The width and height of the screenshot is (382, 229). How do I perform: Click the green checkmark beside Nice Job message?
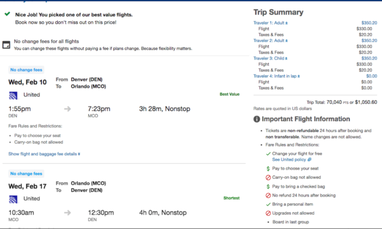(8, 14)
